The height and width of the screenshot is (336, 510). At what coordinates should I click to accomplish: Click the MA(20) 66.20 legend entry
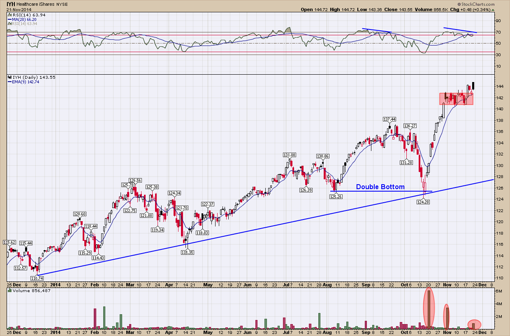(25, 19)
